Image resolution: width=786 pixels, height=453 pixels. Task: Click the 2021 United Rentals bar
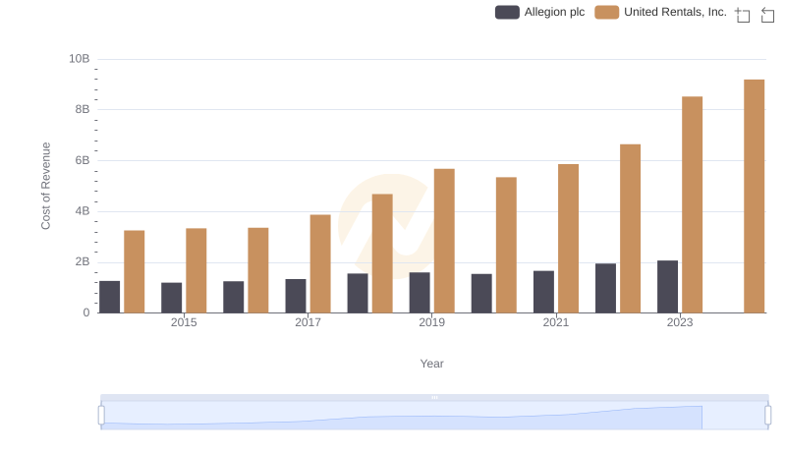click(568, 239)
